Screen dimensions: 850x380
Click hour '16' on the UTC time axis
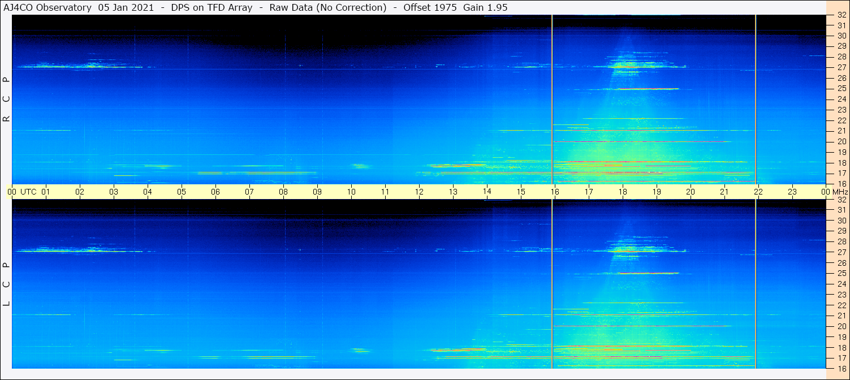555,192
